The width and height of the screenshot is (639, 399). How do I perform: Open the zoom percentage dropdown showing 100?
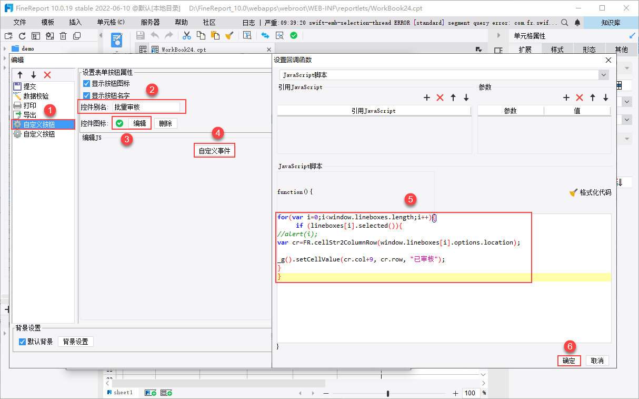point(470,393)
